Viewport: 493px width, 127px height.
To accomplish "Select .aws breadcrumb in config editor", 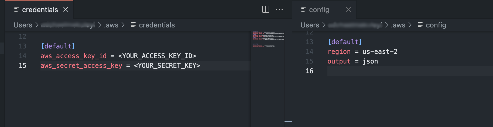I will [x=398, y=25].
